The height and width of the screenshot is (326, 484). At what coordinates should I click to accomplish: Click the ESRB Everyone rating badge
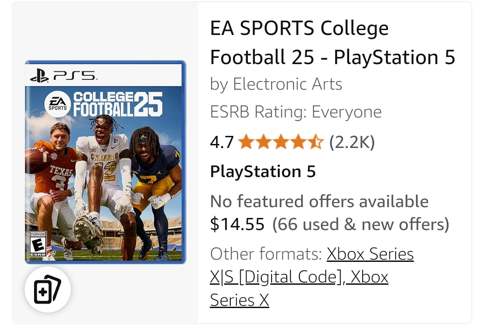pos(38,243)
